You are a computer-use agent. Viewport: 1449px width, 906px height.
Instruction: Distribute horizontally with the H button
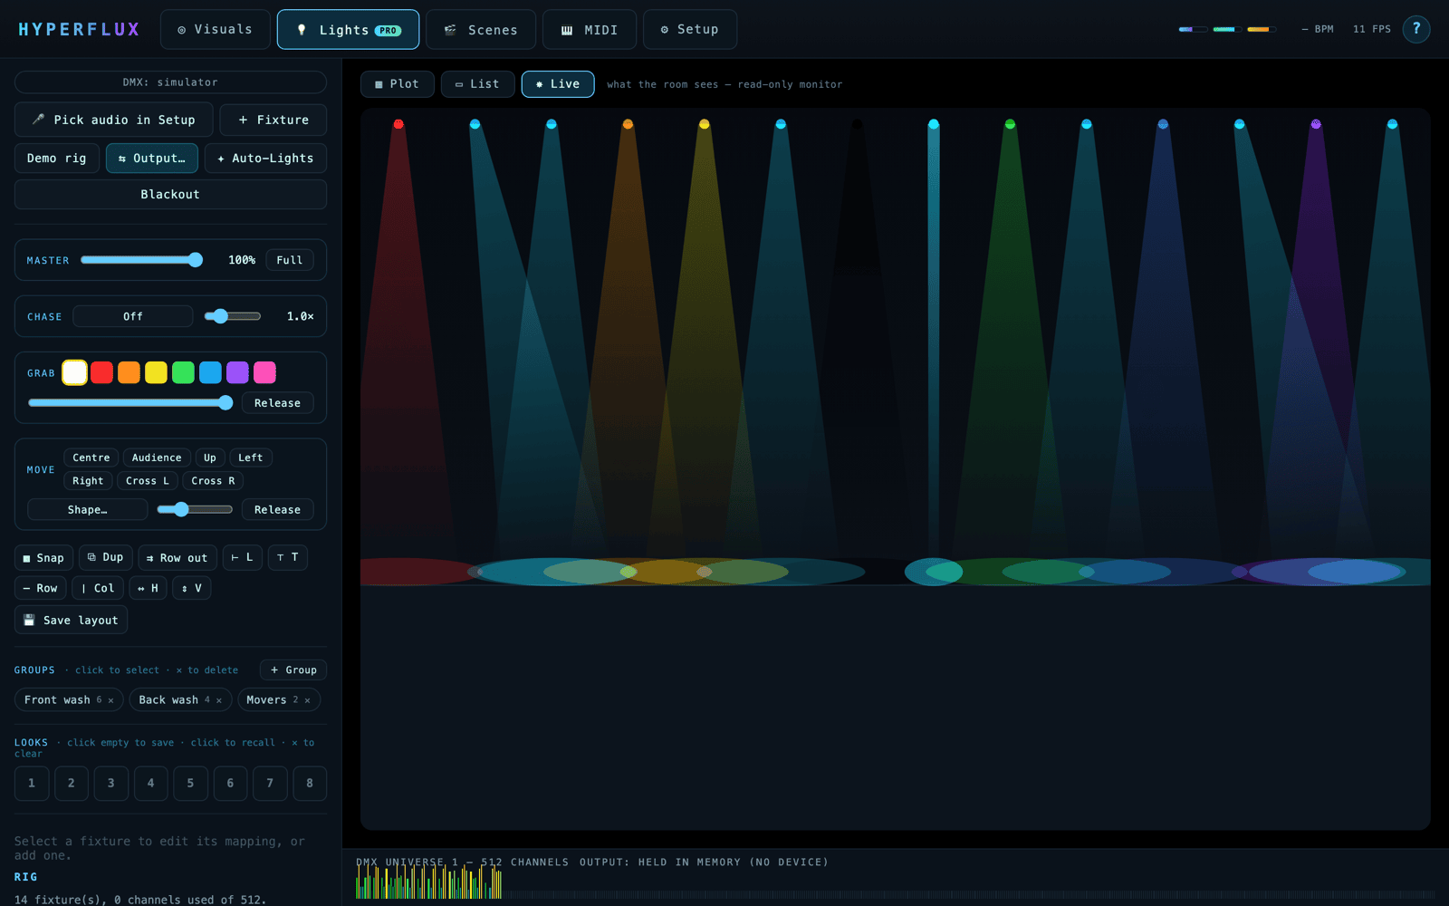point(149,588)
